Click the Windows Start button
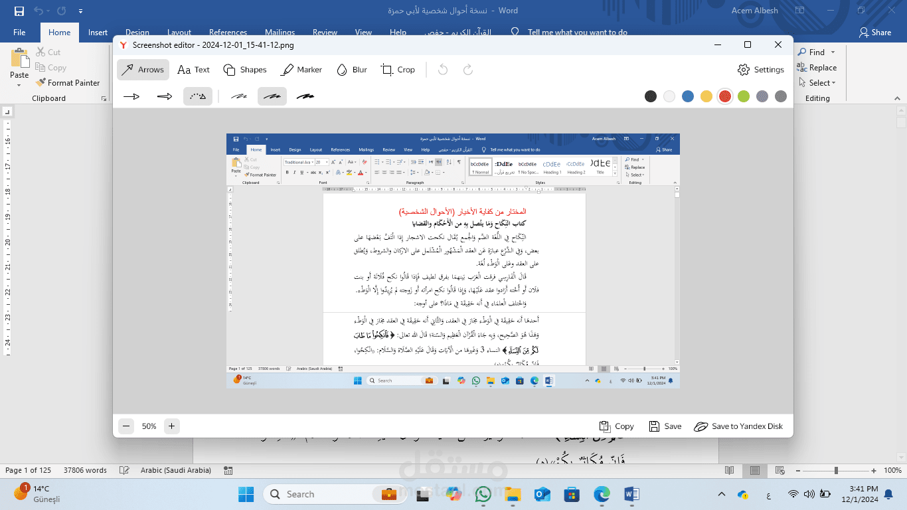This screenshot has height=510, width=907. (x=246, y=494)
